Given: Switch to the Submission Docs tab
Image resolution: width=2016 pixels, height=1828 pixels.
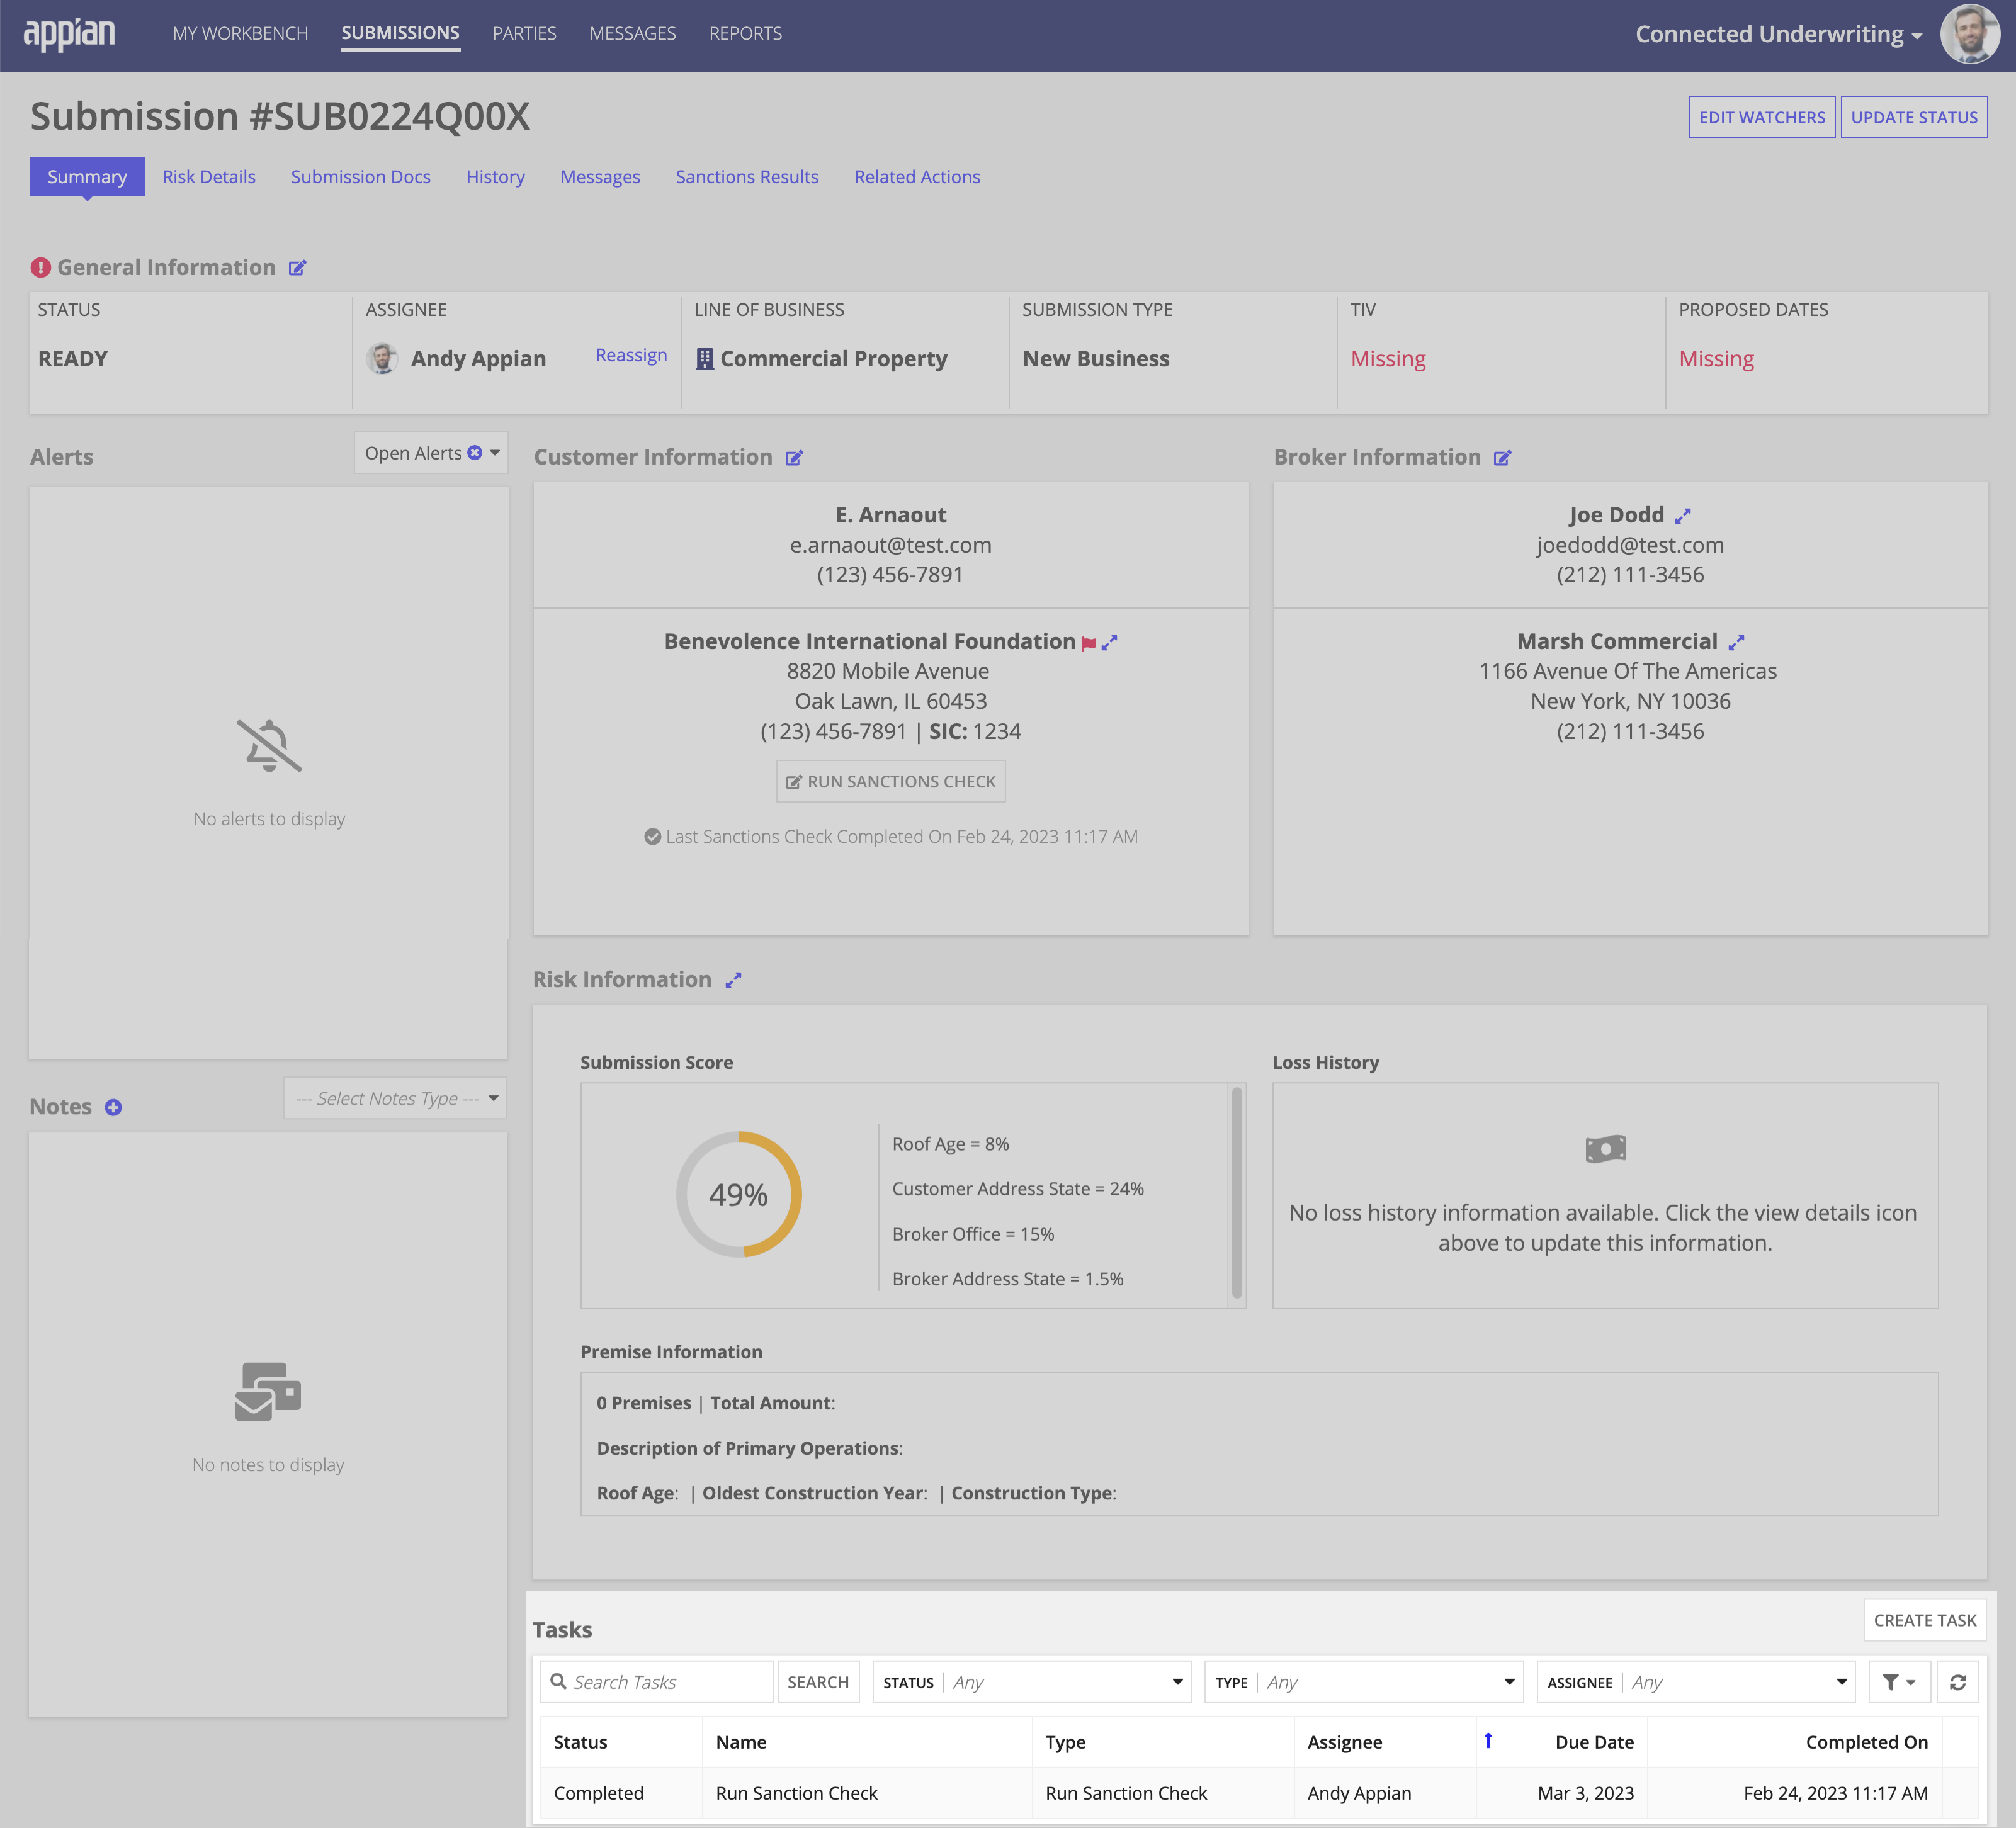Looking at the screenshot, I should pos(360,177).
